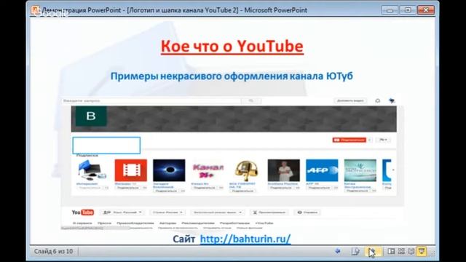Open the dark eclipse channel thumbnail

169,170
